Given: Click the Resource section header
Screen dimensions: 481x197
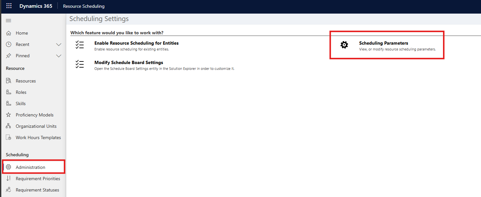Looking at the screenshot, I should [x=15, y=68].
